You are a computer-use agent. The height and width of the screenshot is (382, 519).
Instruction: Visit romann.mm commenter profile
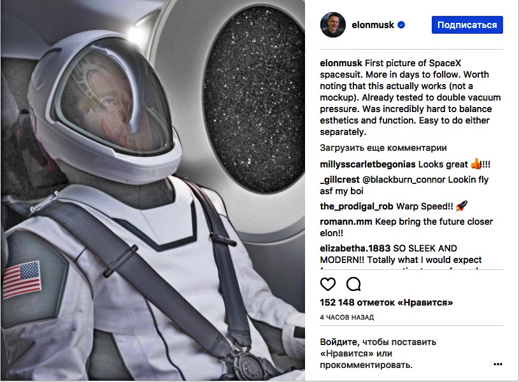point(346,222)
